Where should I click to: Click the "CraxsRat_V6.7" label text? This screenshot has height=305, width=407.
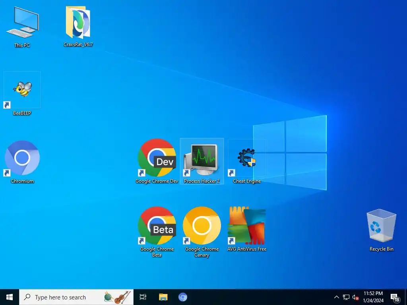pyautogui.click(x=78, y=44)
